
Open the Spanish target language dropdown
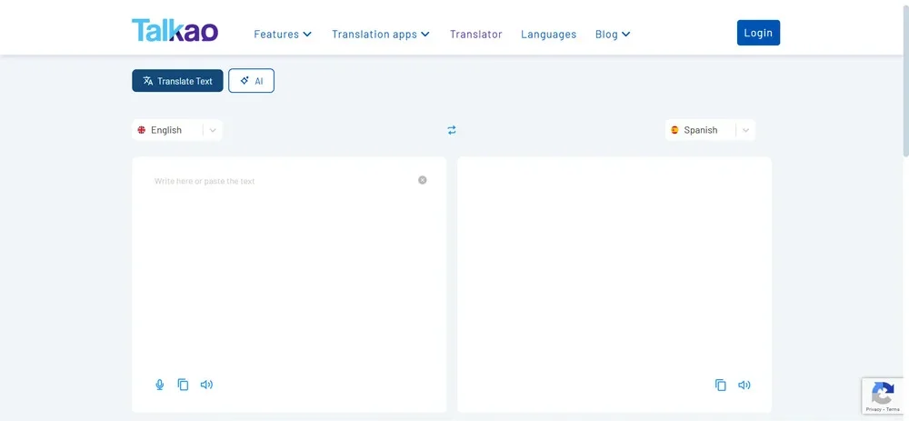(x=710, y=130)
